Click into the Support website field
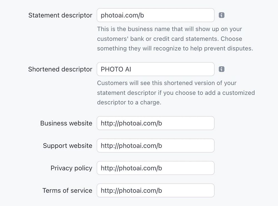278x206 pixels. [x=155, y=145]
